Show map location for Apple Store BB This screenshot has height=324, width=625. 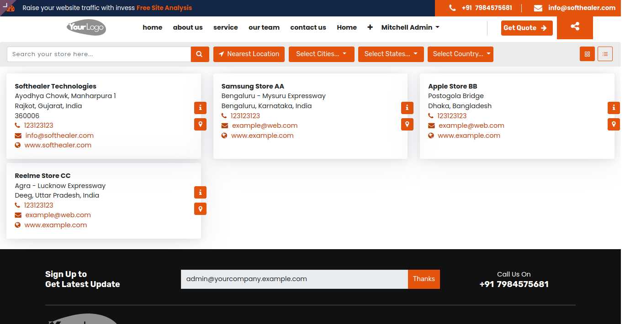click(x=614, y=124)
